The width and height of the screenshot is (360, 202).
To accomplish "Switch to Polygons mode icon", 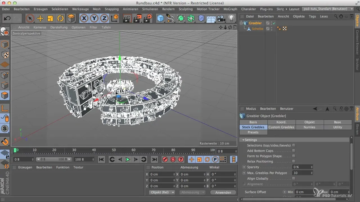I will tap(5, 96).
